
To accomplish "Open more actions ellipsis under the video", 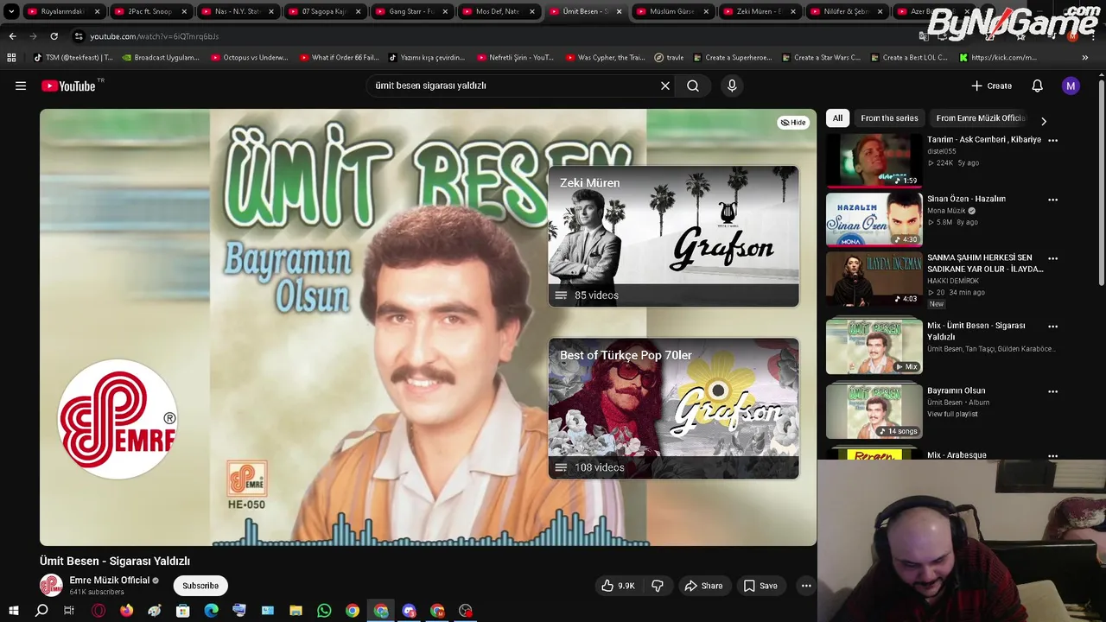I will click(x=806, y=586).
